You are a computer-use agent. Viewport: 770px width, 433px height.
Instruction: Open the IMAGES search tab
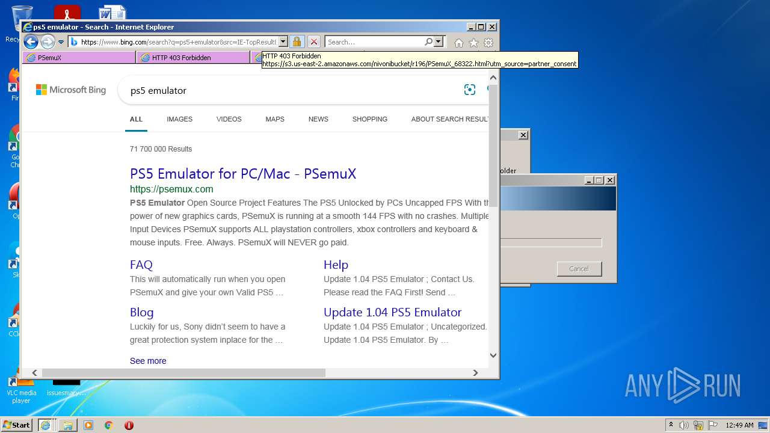(x=179, y=119)
